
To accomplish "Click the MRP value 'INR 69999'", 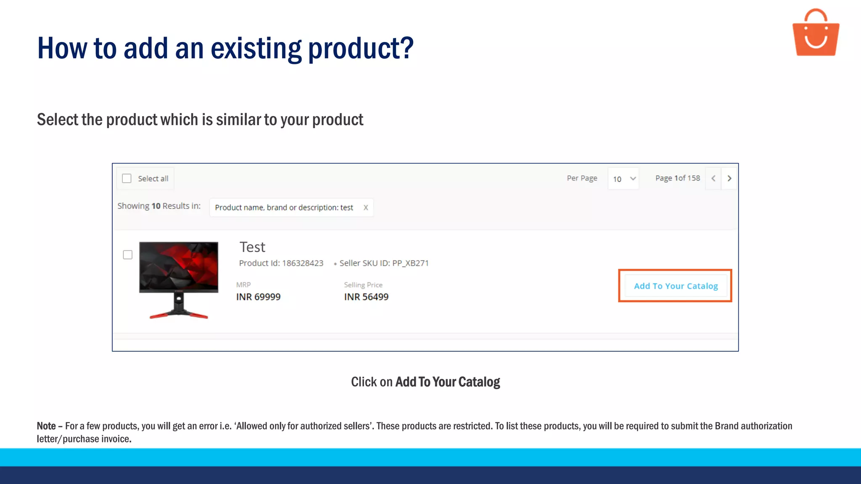I will (x=258, y=297).
